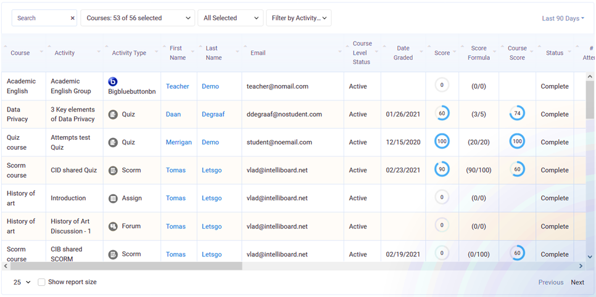Open the Activity column filter menu arrow
Screen dimensions: 596x297
99,52
